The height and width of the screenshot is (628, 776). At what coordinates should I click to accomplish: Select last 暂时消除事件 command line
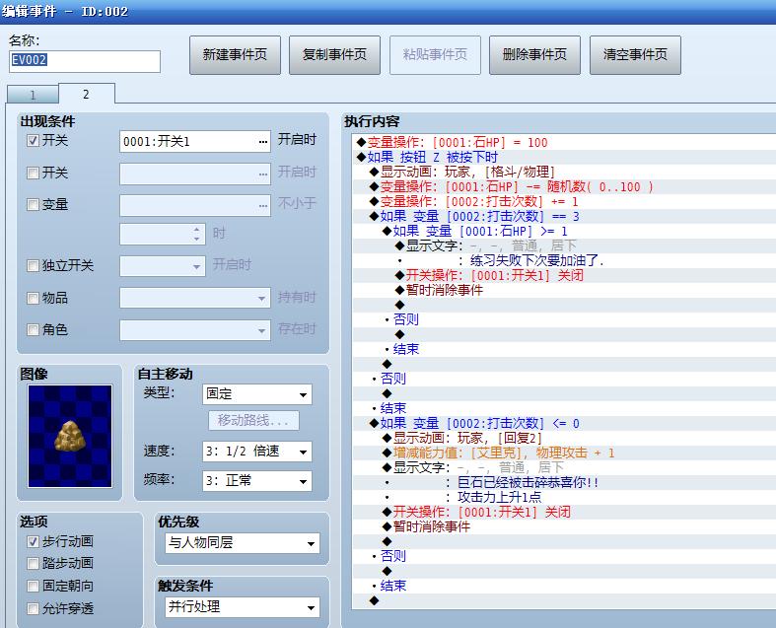(564, 527)
